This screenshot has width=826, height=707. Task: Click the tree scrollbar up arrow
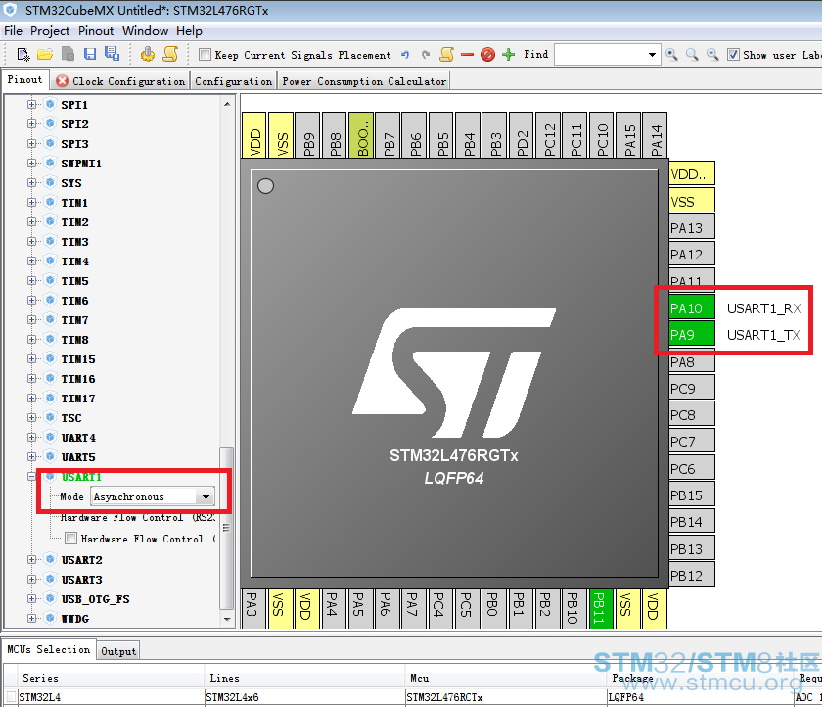point(227,104)
